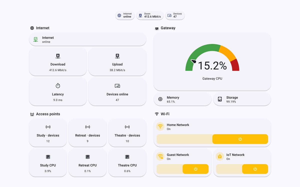Toggle the IoT Network power switch

242,169
